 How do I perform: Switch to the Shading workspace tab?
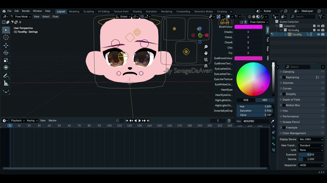(x=137, y=11)
